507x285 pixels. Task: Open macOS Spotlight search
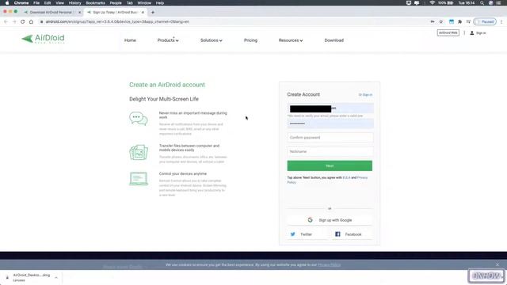point(482,3)
